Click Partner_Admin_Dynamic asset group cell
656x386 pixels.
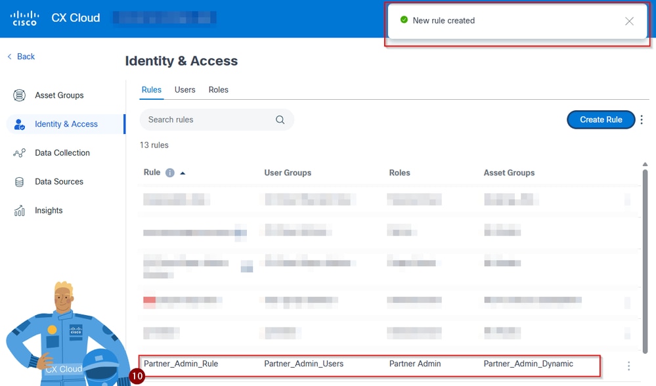pos(529,364)
